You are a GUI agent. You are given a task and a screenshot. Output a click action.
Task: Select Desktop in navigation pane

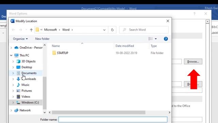(27, 67)
